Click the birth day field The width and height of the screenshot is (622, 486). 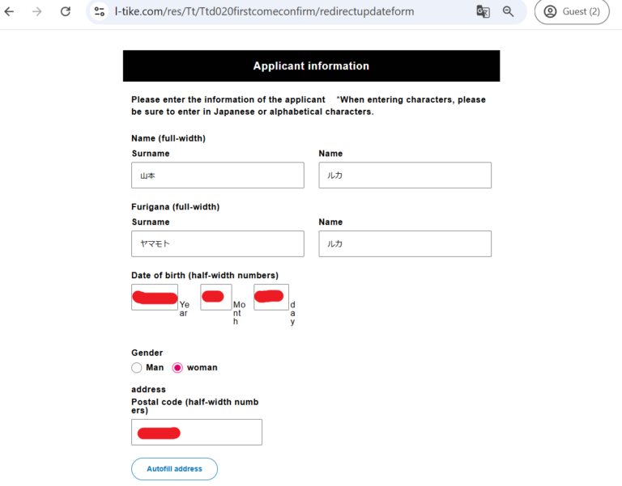click(271, 297)
